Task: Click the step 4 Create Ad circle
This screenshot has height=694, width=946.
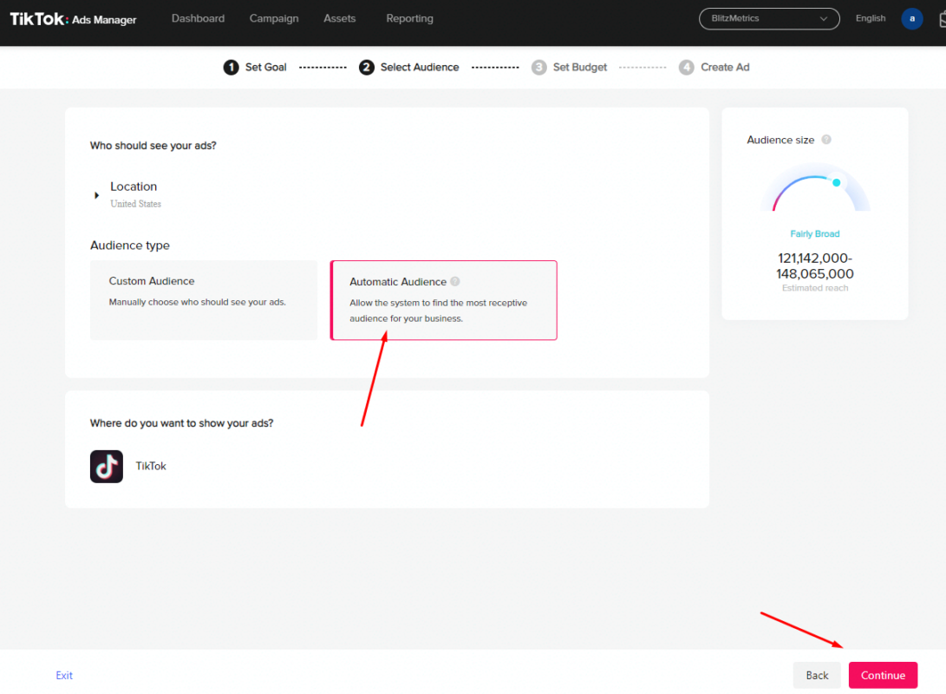Action: point(686,67)
